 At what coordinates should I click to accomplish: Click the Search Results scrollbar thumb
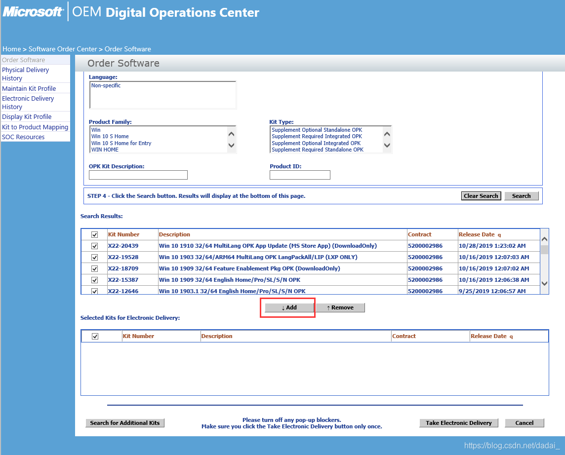(x=544, y=249)
